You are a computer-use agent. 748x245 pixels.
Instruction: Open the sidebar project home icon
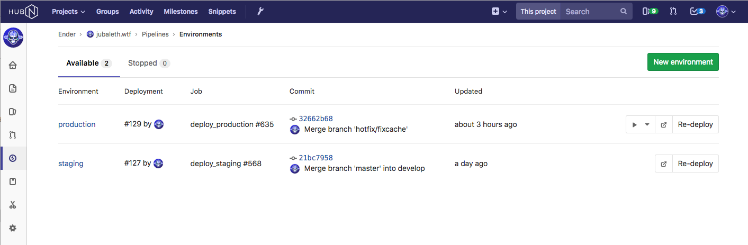(x=13, y=66)
